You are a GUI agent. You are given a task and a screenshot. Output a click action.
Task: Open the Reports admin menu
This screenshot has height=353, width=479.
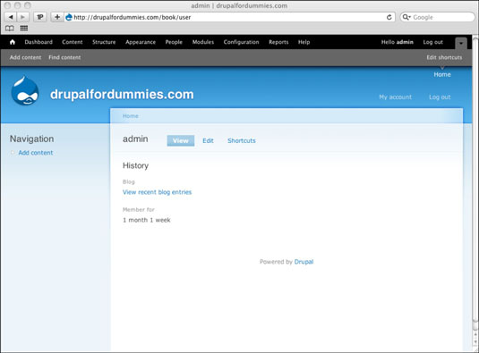coord(278,42)
